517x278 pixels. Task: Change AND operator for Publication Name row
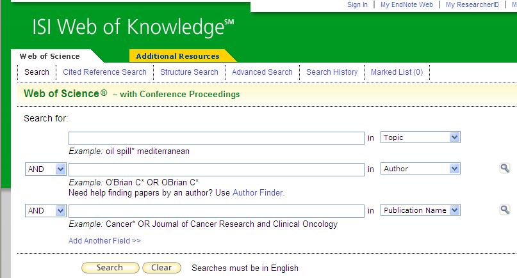(45, 210)
